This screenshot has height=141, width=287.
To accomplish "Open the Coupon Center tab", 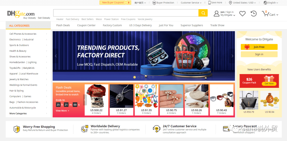I will coord(86,25).
